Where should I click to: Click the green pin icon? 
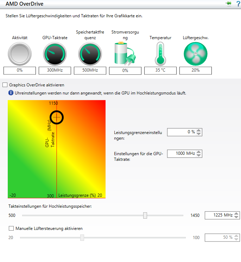pyautogui.click(x=229, y=3)
